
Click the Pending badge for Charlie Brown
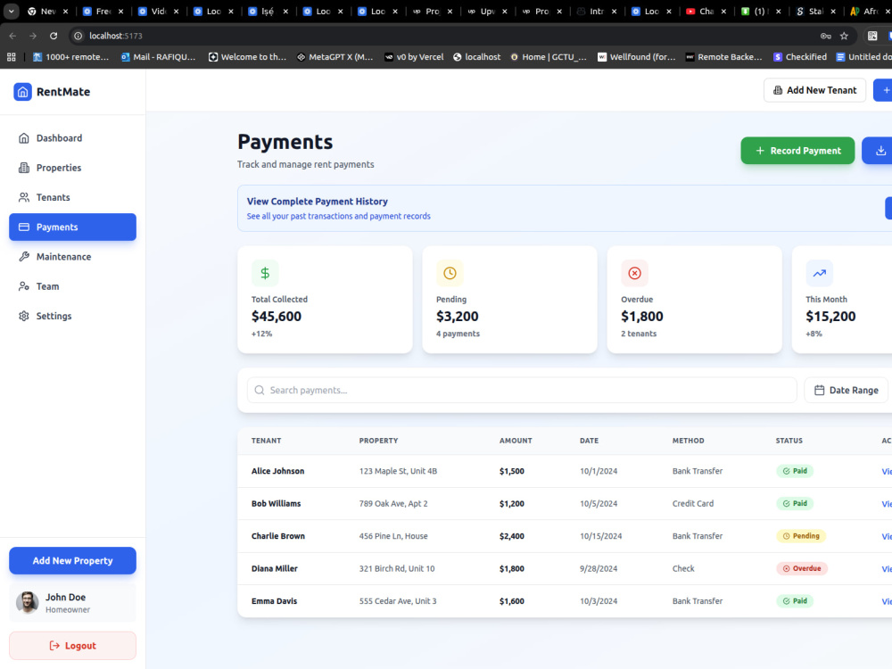801,536
